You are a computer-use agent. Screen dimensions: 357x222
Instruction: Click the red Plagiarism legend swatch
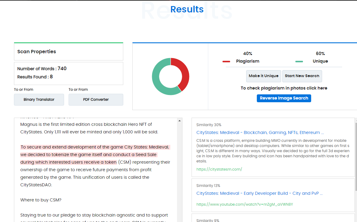point(226,61)
